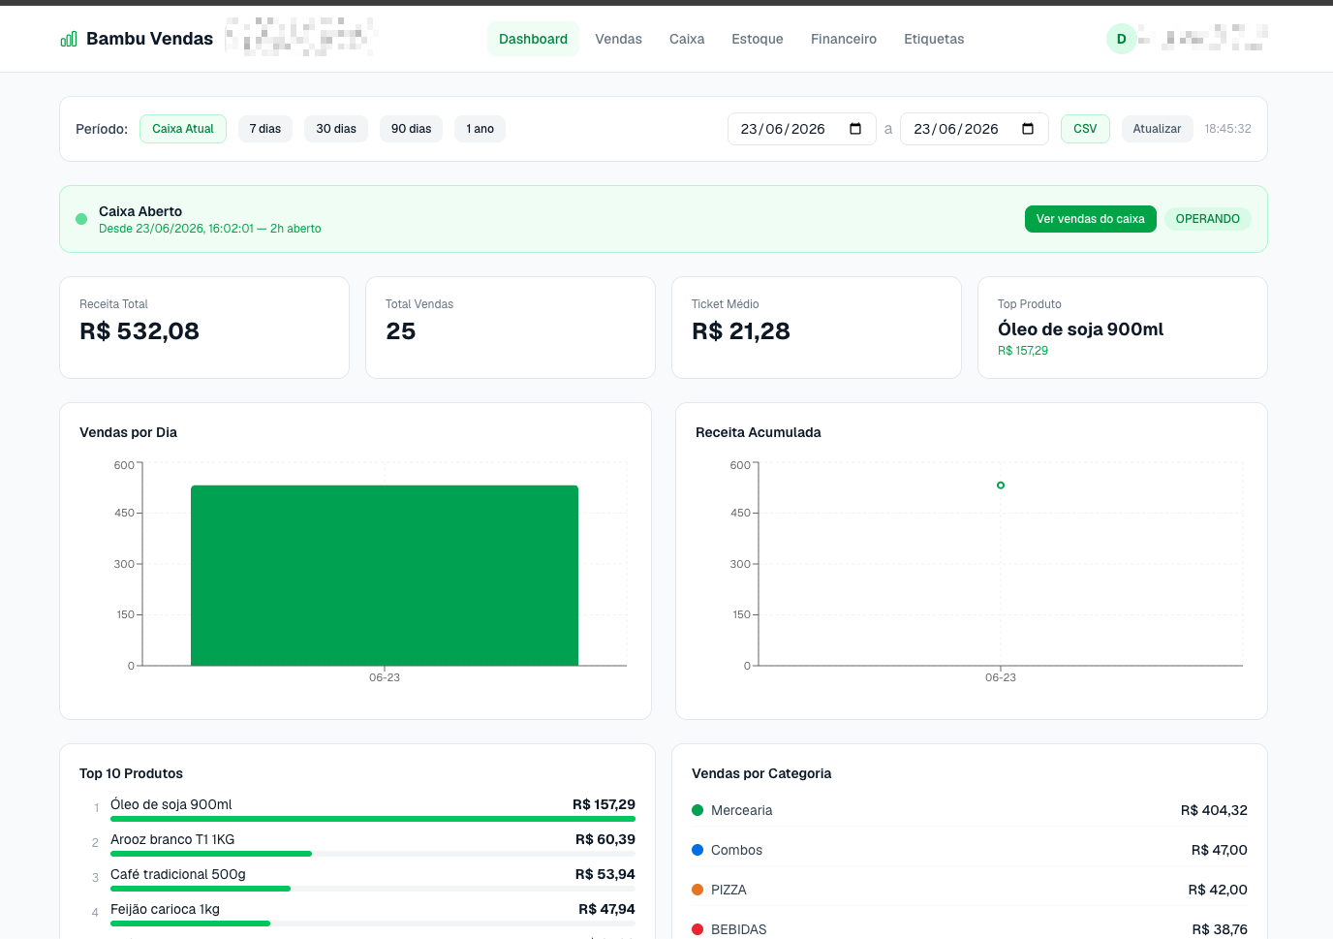Click the R$ 47,00 Combos amount
Viewport: 1333px width, 939px height.
click(1220, 850)
